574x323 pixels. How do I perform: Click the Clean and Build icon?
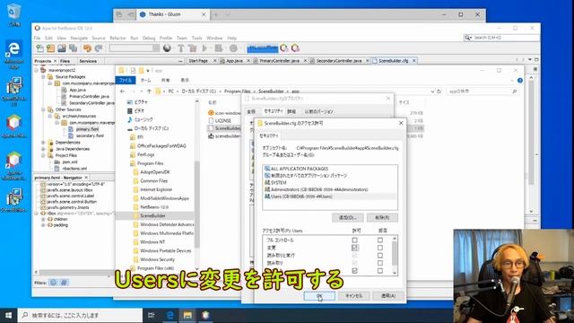tap(192, 48)
